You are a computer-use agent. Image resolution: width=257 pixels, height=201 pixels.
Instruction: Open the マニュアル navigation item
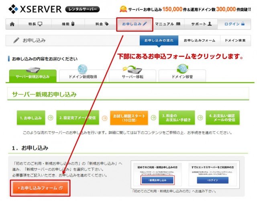coord(167,24)
